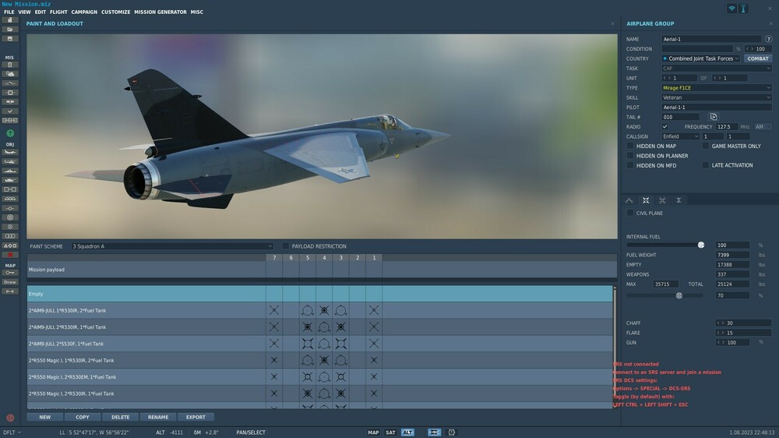The height and width of the screenshot is (438, 779).
Task: Toggle PAYLOAD RESTRICTION checkbox
Action: click(286, 246)
